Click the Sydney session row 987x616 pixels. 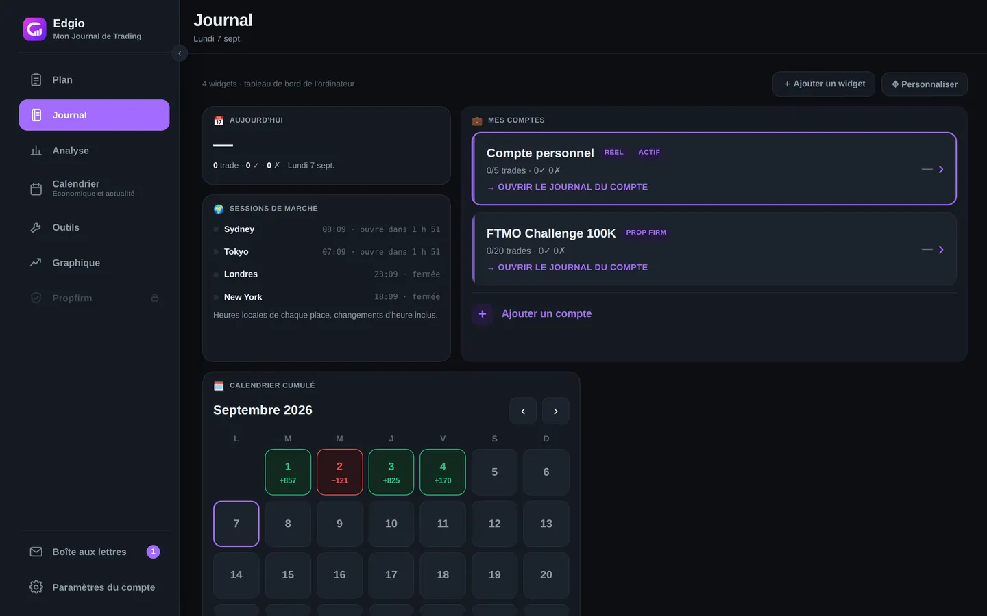pos(327,229)
